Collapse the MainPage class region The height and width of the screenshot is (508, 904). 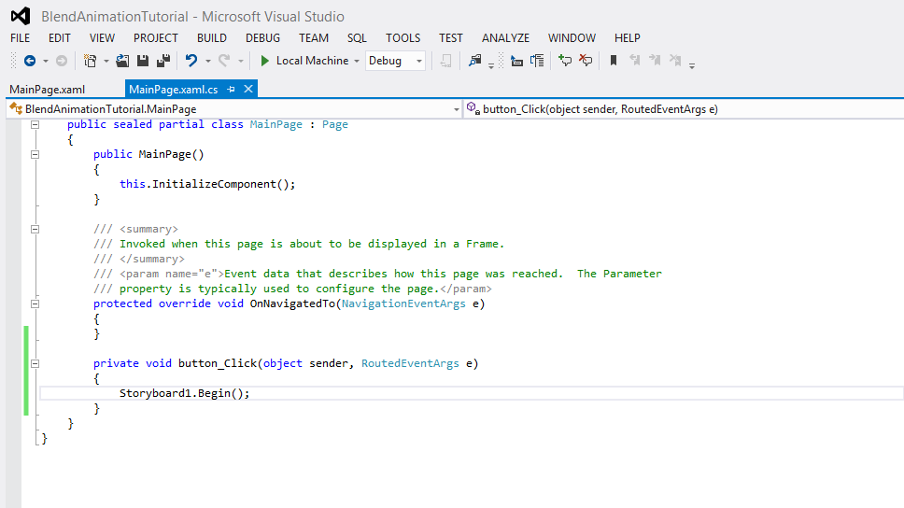click(x=35, y=124)
